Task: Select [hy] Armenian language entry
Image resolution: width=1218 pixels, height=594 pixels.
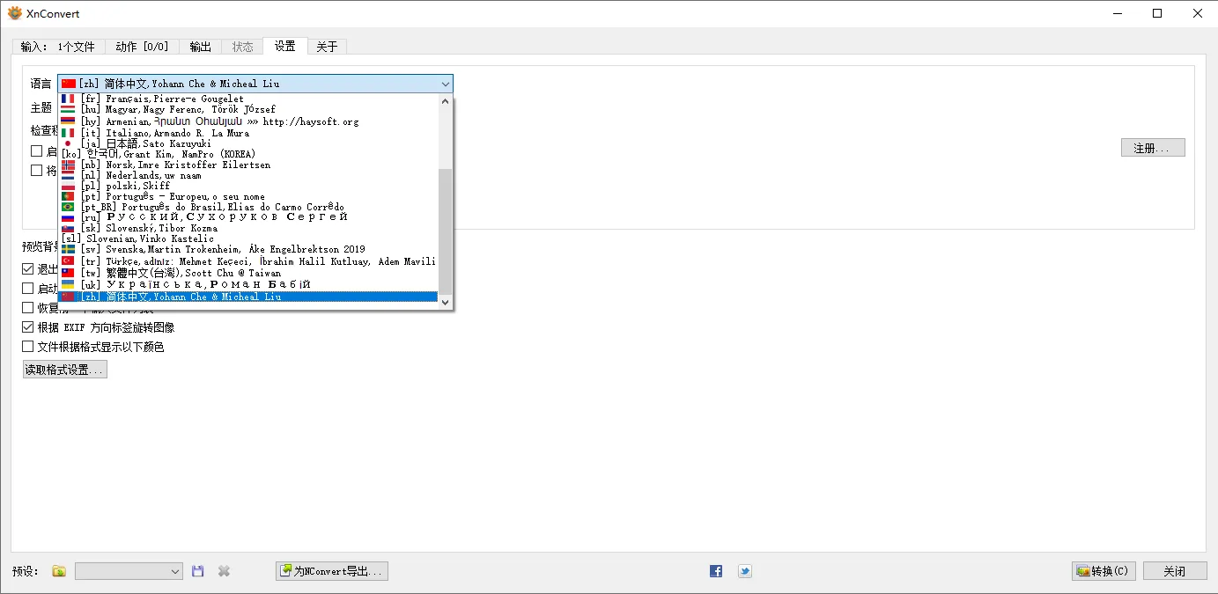Action: click(248, 121)
